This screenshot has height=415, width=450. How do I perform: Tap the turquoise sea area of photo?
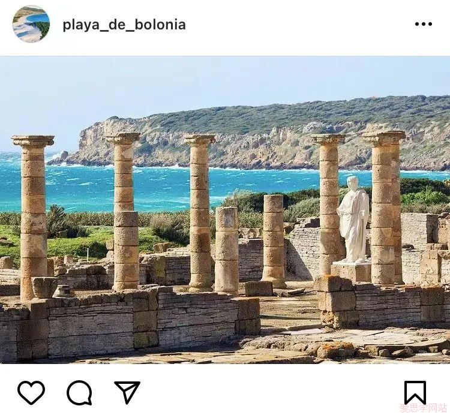pyautogui.click(x=161, y=187)
